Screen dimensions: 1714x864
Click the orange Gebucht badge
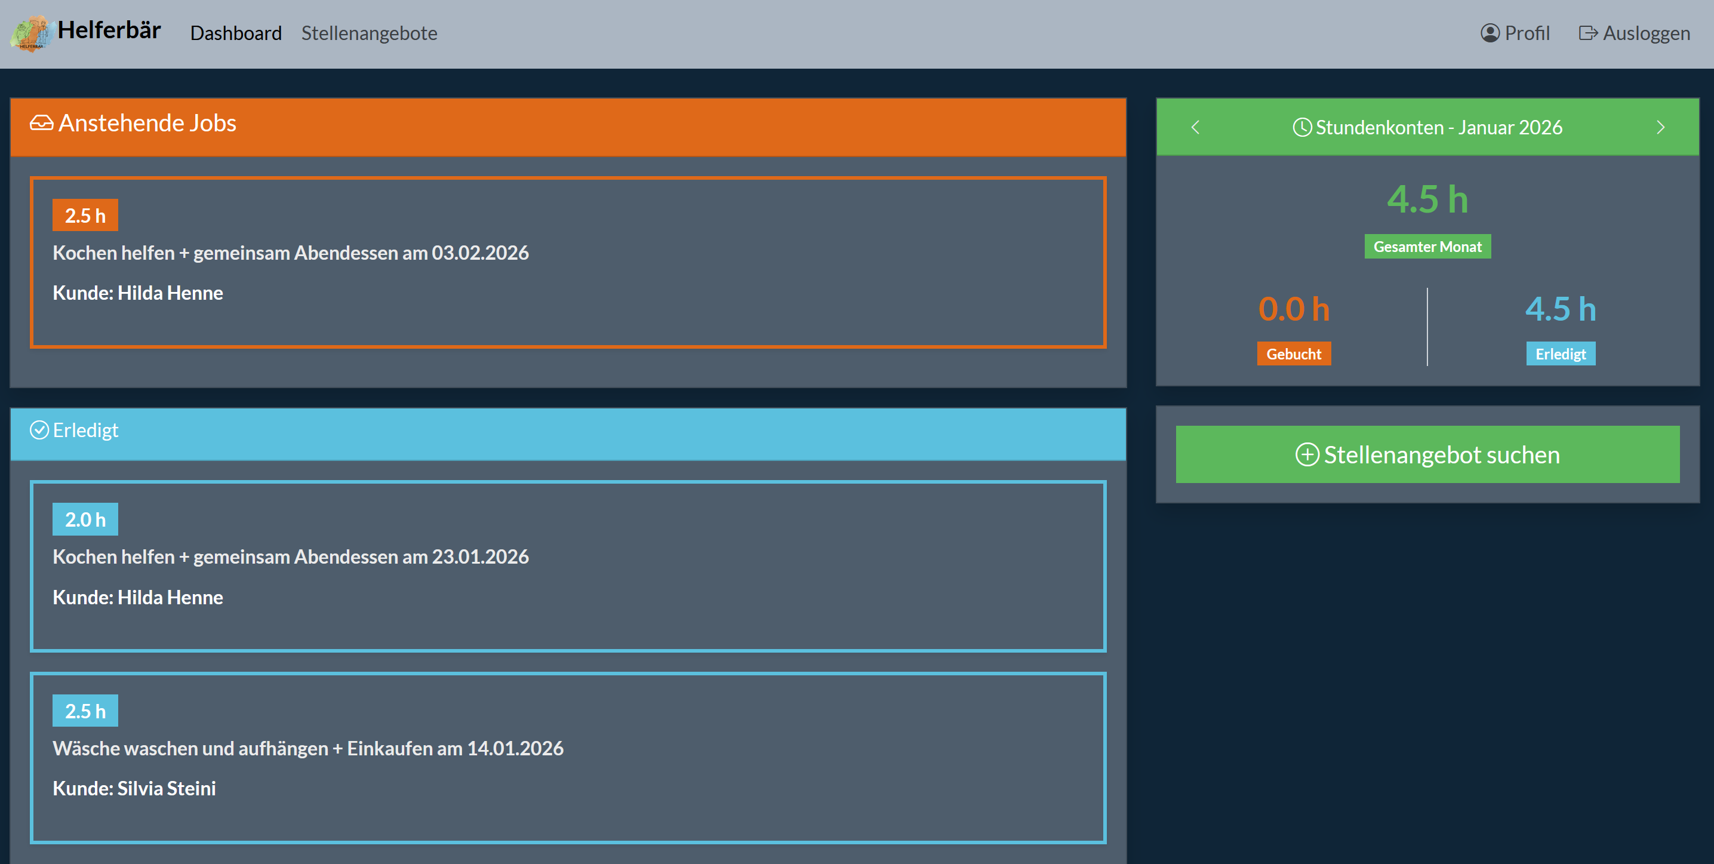pyautogui.click(x=1293, y=354)
